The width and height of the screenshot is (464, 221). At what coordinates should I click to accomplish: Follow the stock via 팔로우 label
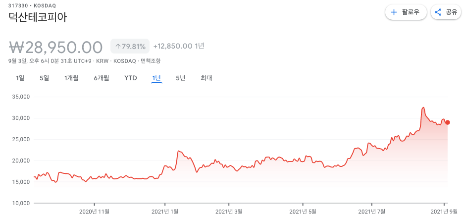click(x=411, y=12)
